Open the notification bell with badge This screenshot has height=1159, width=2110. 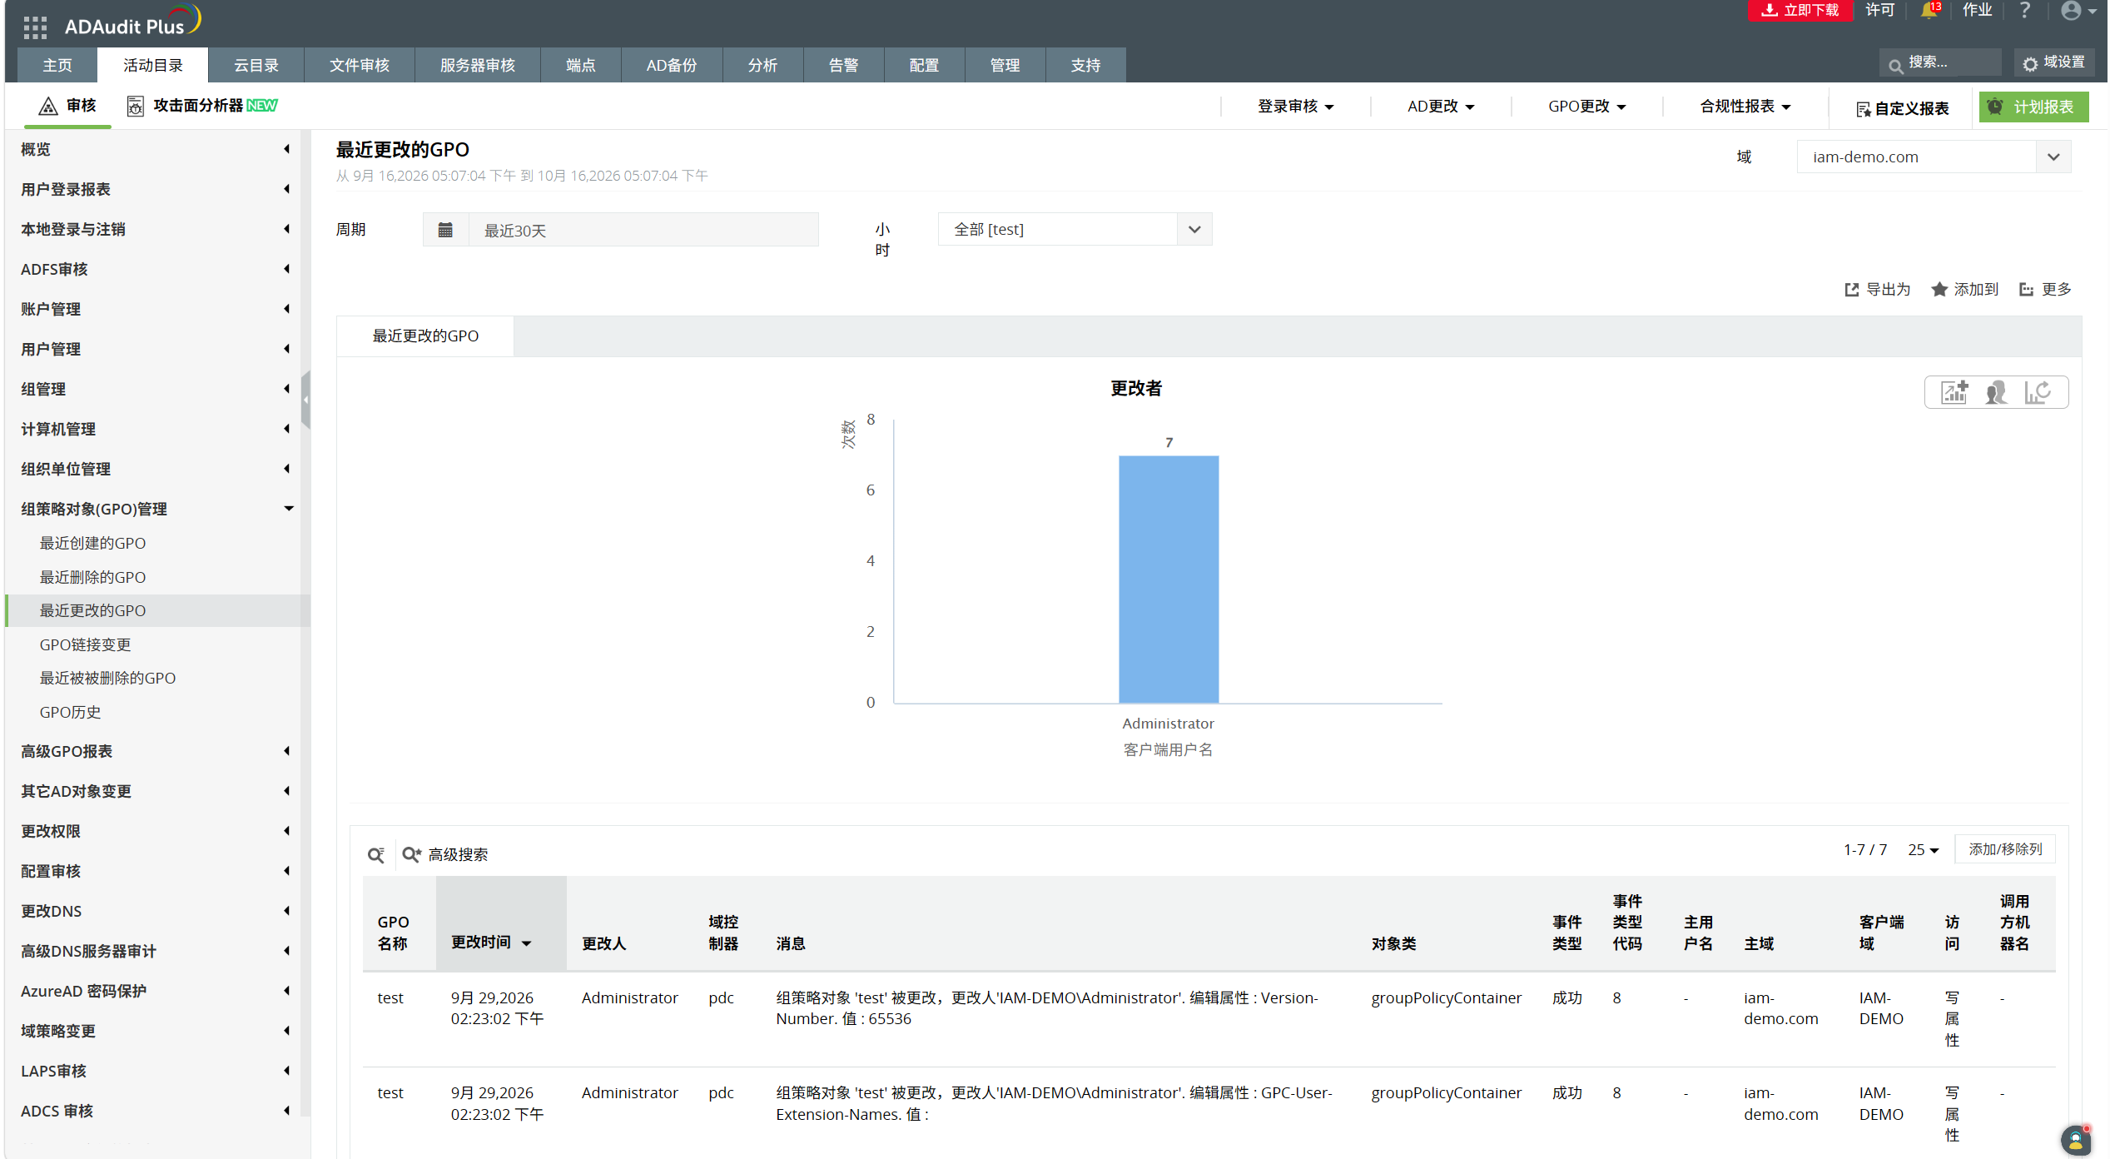pos(1930,10)
